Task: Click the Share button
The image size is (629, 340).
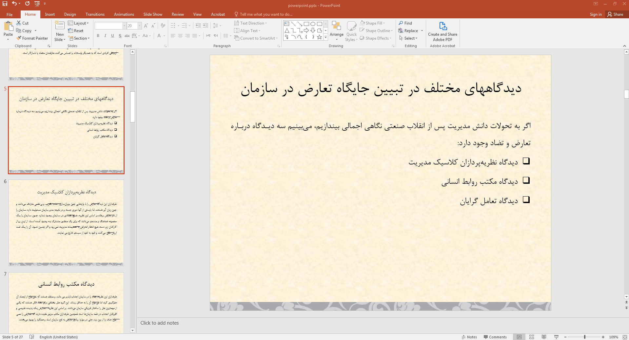Action: (x=615, y=14)
